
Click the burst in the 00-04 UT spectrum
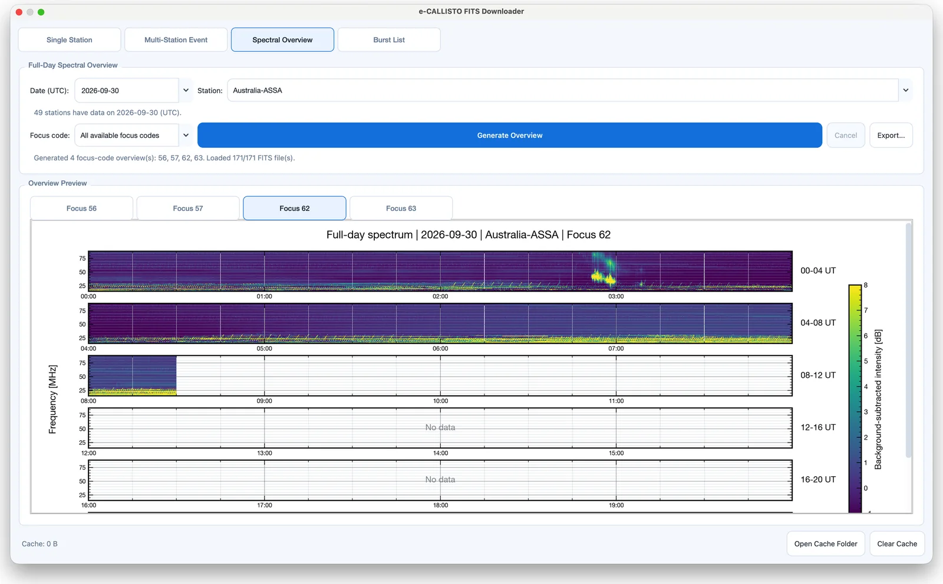tap(604, 271)
